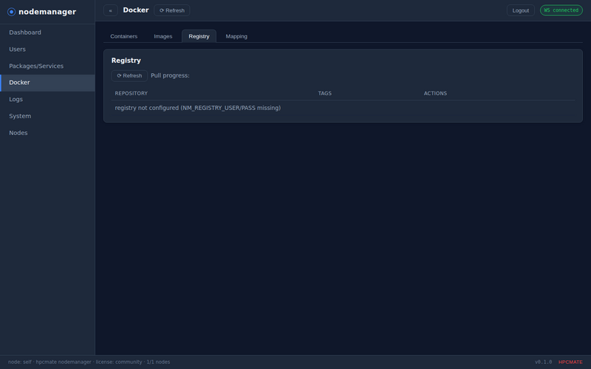Click the footer node status text
The image size is (591, 369).
point(89,362)
